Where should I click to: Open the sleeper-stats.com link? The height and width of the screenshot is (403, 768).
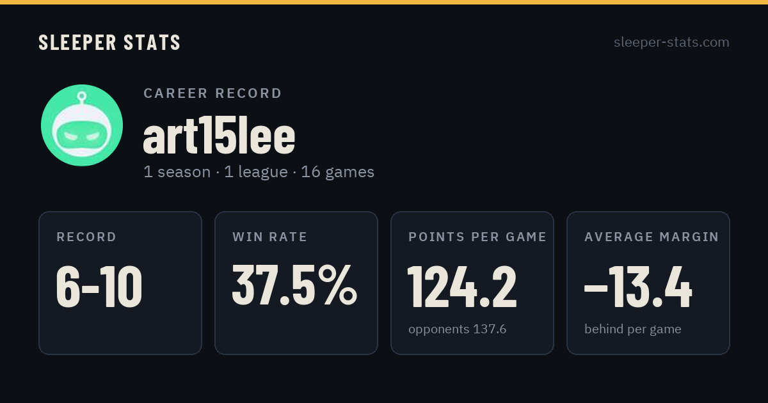(671, 42)
